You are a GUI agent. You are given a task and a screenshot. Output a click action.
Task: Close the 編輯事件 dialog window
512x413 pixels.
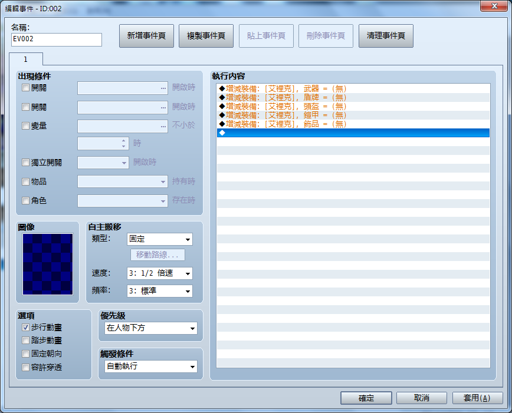point(494,6)
